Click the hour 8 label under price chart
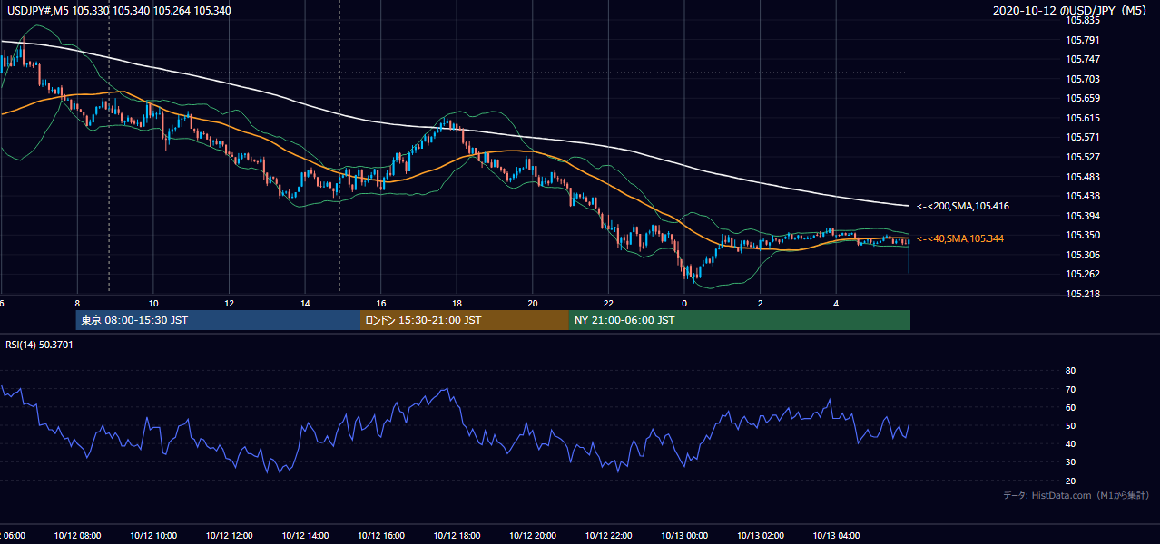 [x=78, y=303]
